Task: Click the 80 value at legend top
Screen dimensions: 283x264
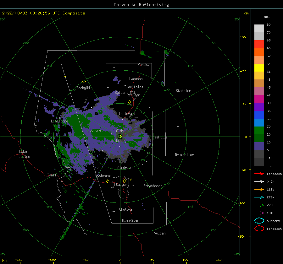Action: (269, 24)
